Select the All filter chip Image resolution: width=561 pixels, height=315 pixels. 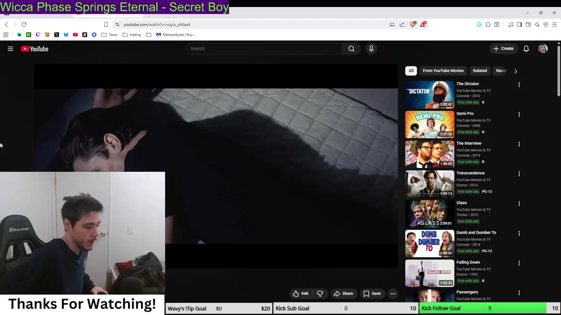click(411, 70)
